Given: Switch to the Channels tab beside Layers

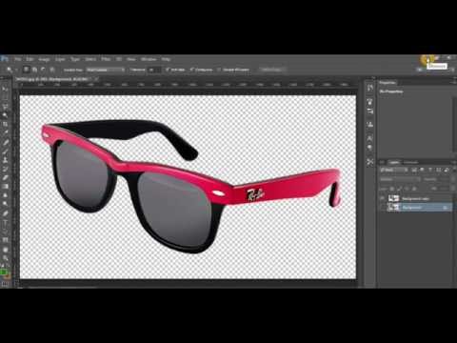Looking at the screenshot, I should click(x=410, y=162).
